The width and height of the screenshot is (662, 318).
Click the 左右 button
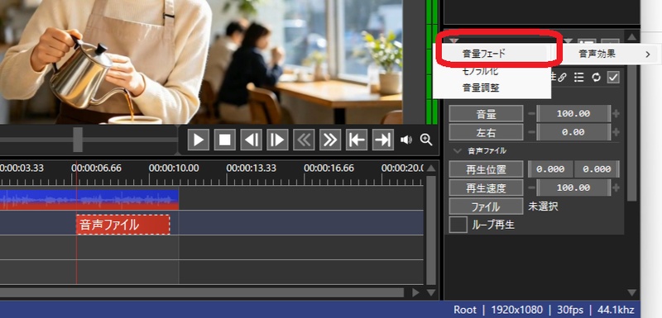click(x=486, y=132)
